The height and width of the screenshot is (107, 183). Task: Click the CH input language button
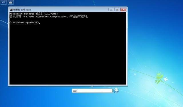click(3, 2)
